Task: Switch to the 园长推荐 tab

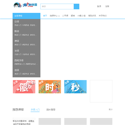Action: point(51,110)
